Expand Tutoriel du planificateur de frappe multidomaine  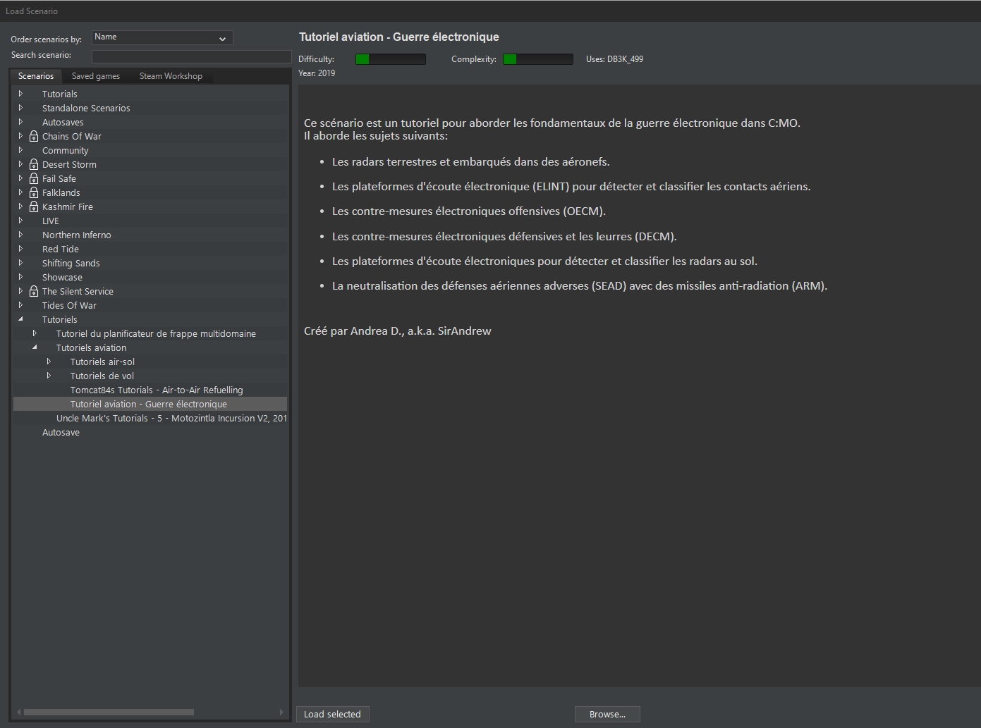click(35, 333)
